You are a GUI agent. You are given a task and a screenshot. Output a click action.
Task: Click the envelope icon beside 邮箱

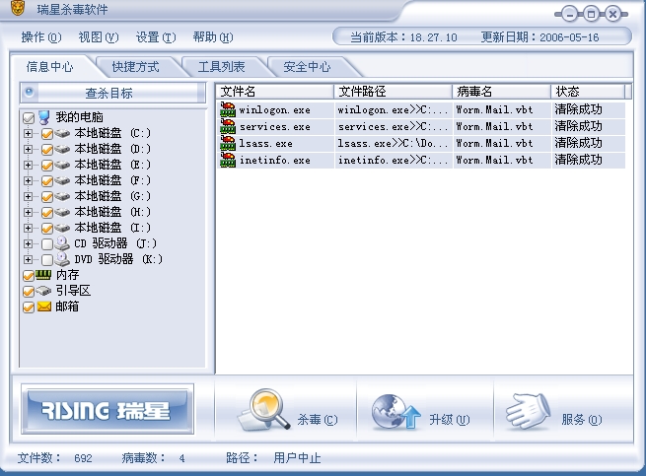[x=44, y=306]
